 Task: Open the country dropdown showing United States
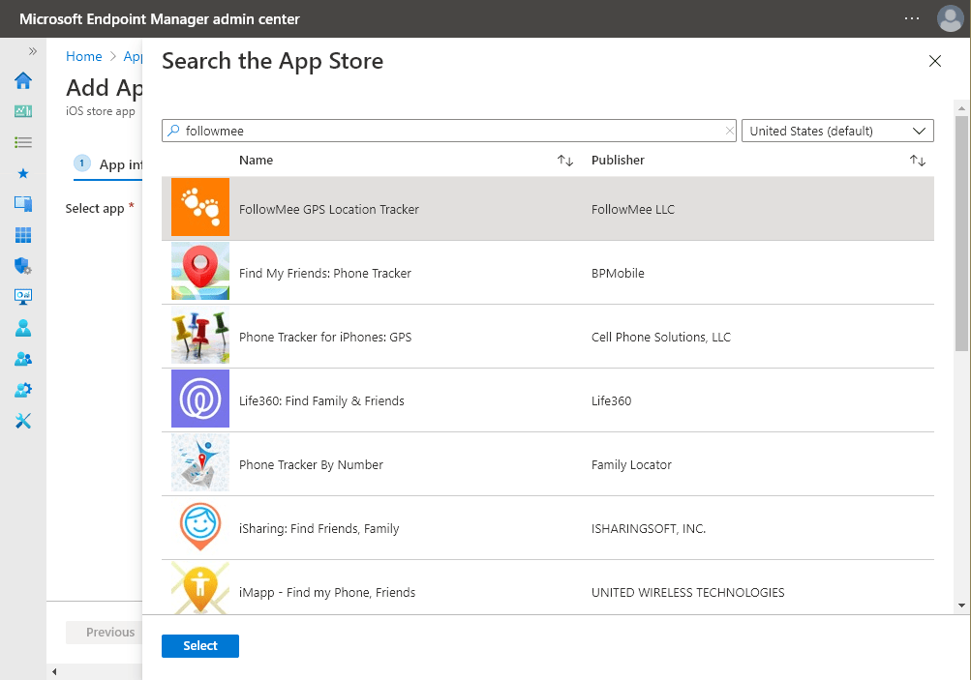(836, 130)
